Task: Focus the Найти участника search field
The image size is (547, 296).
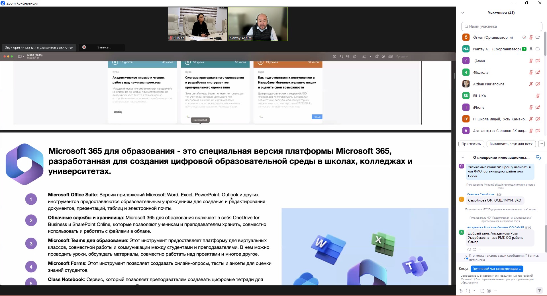Action: coord(502,26)
